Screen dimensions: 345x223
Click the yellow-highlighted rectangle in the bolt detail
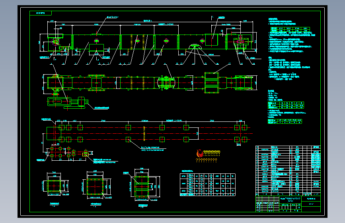pos(86,154)
